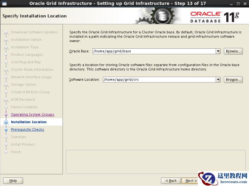Click Install Product step label
The height and width of the screenshot is (186, 249).
23,145
